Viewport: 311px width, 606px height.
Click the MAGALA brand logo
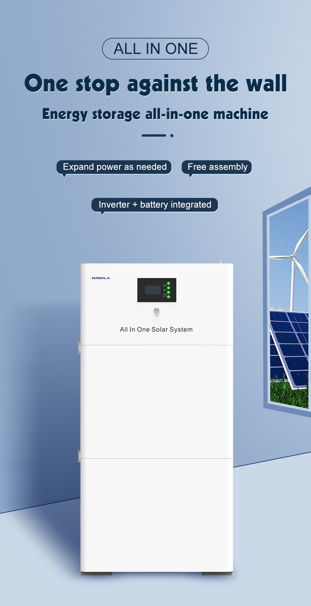101,278
